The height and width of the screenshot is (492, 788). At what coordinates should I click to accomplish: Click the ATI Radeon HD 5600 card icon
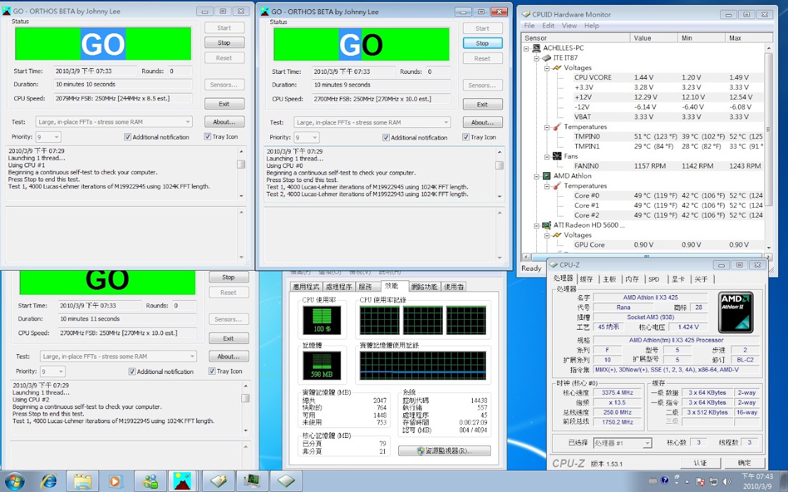[546, 225]
